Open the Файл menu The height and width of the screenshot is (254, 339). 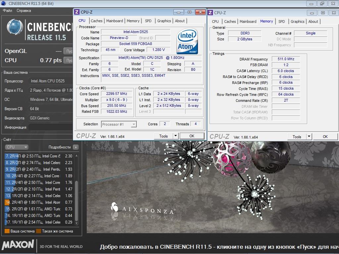8,11
